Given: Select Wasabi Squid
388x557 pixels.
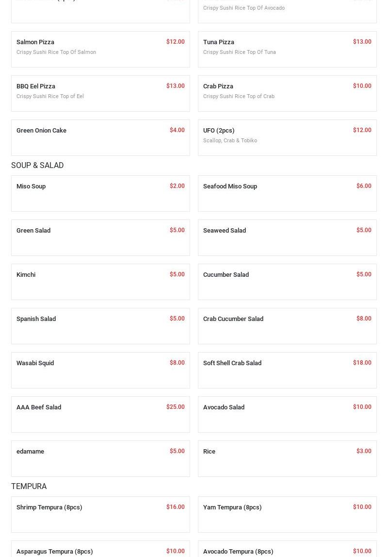Looking at the screenshot, I should click(x=100, y=370).
